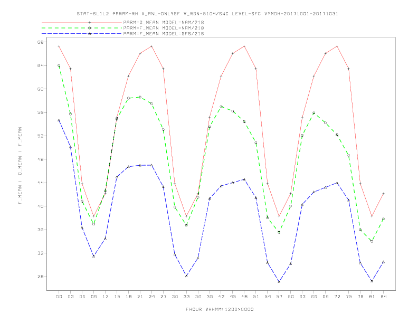Select legend entry PARM=F_MEAN MODEL=NAM/218
The height and width of the screenshot is (323, 418).
tap(164, 28)
